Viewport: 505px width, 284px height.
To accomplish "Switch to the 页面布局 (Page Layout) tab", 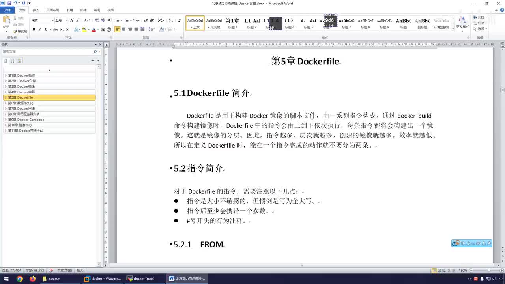I will pyautogui.click(x=53, y=10).
